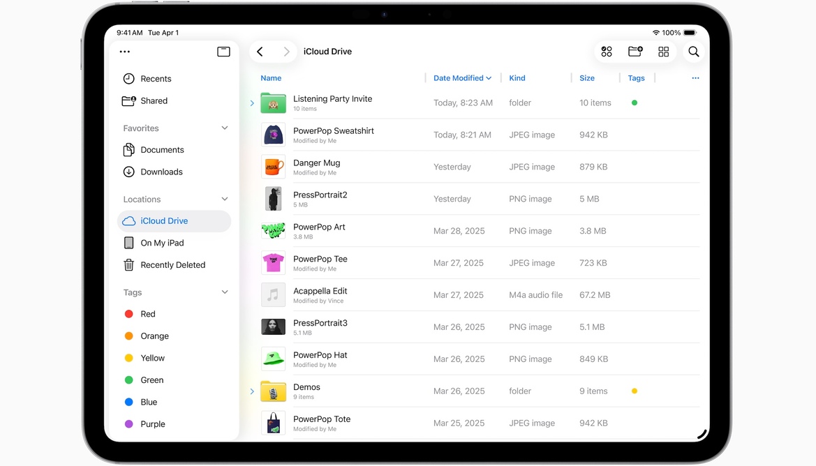Open Recently Deleted location
The width and height of the screenshot is (816, 466).
tap(175, 264)
